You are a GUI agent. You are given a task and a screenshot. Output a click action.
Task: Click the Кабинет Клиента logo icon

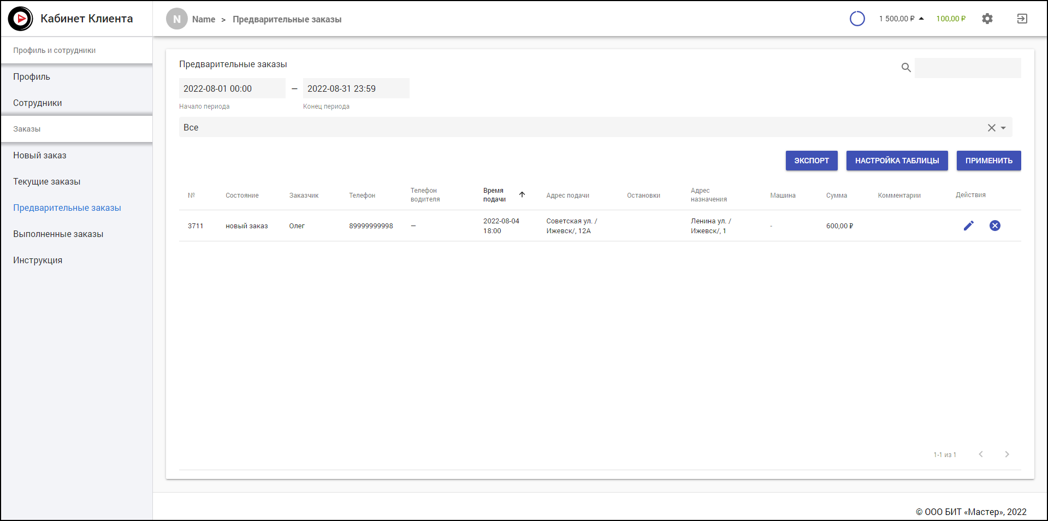coord(20,19)
